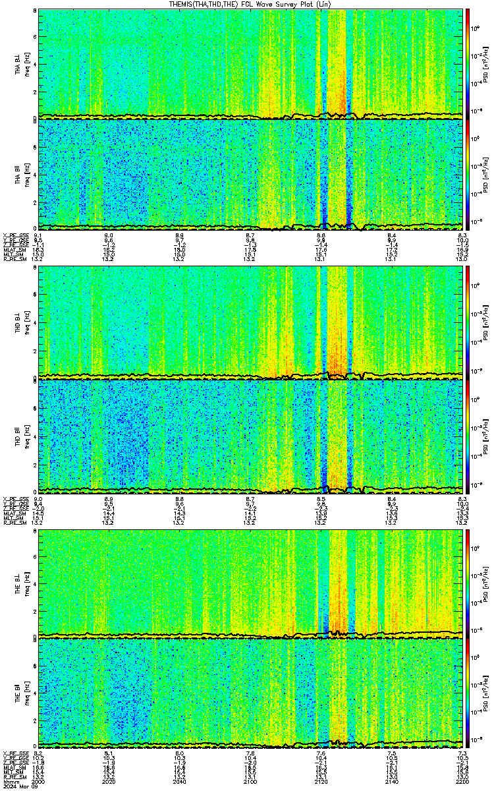Viewport: 494px width, 791px height.
Task: Click the 2200 time tick label
Action: pyautogui.click(x=462, y=782)
